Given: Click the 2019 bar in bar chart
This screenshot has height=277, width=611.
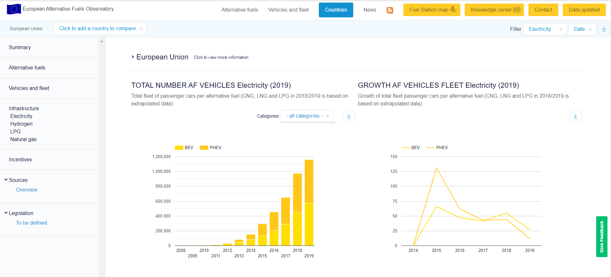Looking at the screenshot, I should point(309,202).
